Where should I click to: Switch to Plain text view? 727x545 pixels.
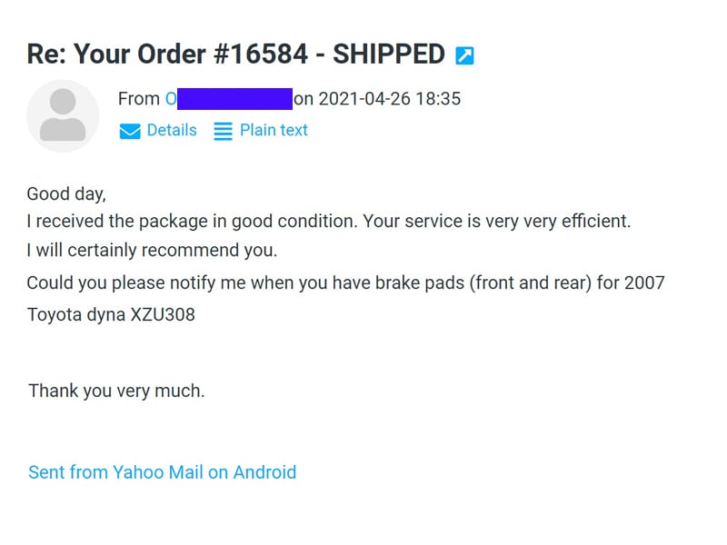274,130
